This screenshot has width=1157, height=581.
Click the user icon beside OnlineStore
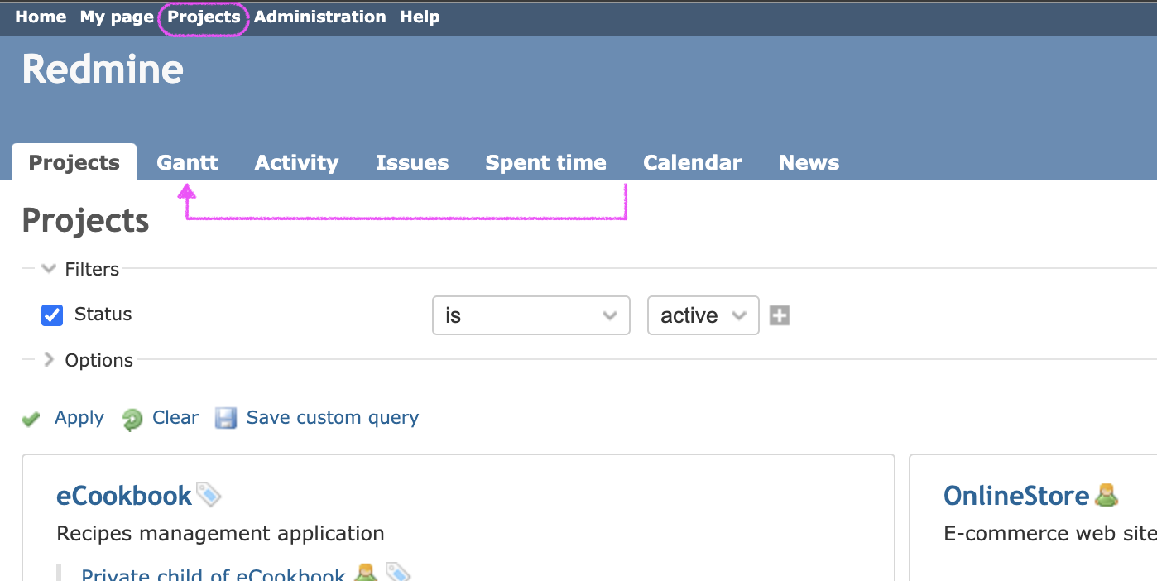pyautogui.click(x=1107, y=495)
